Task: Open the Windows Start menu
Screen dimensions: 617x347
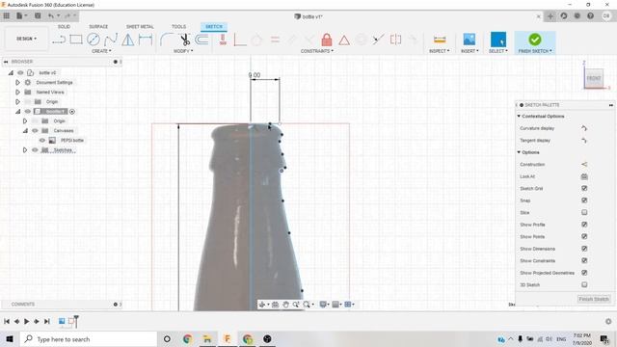Action: [9, 339]
